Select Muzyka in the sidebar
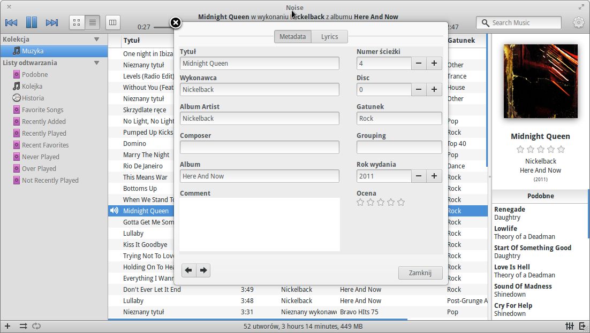590x333 pixels. (x=54, y=51)
